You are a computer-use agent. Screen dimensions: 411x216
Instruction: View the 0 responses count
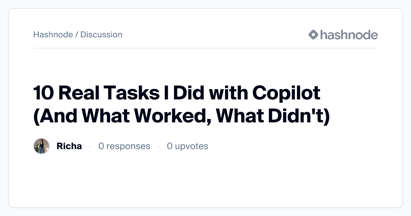tap(124, 146)
